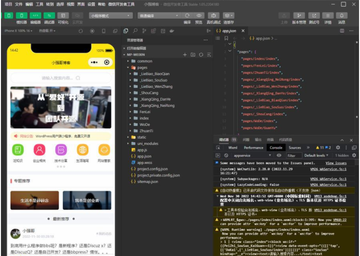Switch to the Sources tab
This screenshot has height=256, width=360.
click(x=295, y=148)
